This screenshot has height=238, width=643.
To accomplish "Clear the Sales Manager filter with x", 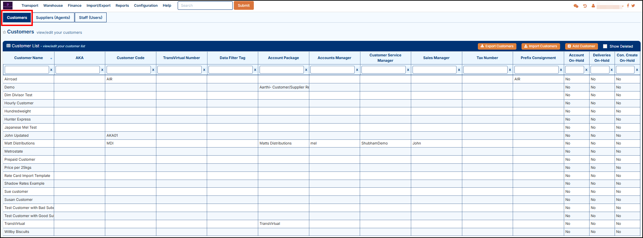I will click(x=459, y=70).
